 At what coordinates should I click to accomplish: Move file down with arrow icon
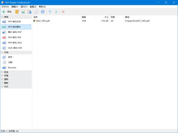pyautogui.click(x=56, y=12)
